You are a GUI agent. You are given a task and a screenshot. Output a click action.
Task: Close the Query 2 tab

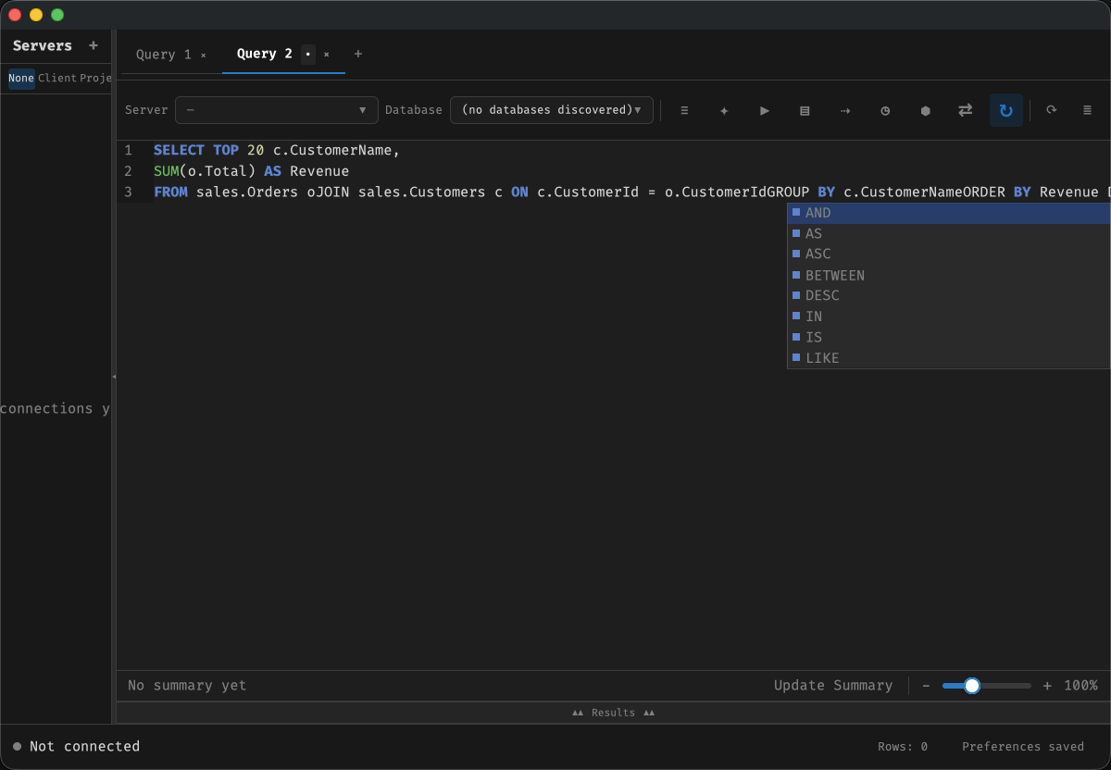point(326,55)
